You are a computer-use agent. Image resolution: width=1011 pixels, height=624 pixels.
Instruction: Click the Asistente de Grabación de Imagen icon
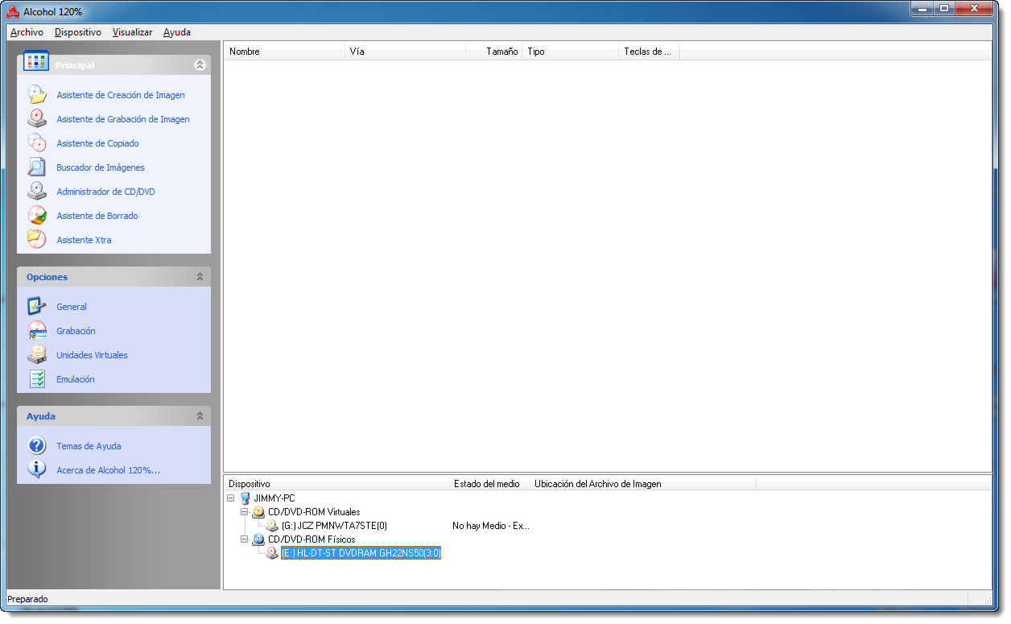(37, 119)
